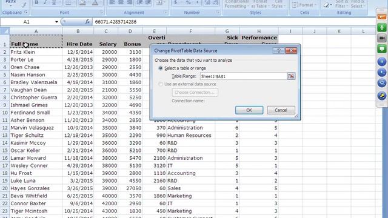Click the 'Hire Date' header cell

click(x=78, y=41)
